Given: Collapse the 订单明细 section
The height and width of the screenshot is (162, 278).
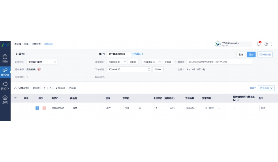Looking at the screenshot, I should tap(16, 88).
